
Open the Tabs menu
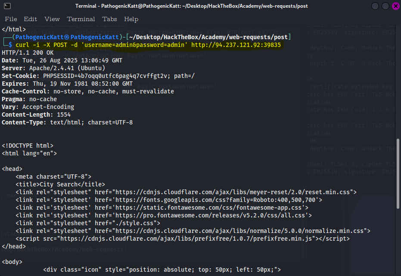point(109,19)
